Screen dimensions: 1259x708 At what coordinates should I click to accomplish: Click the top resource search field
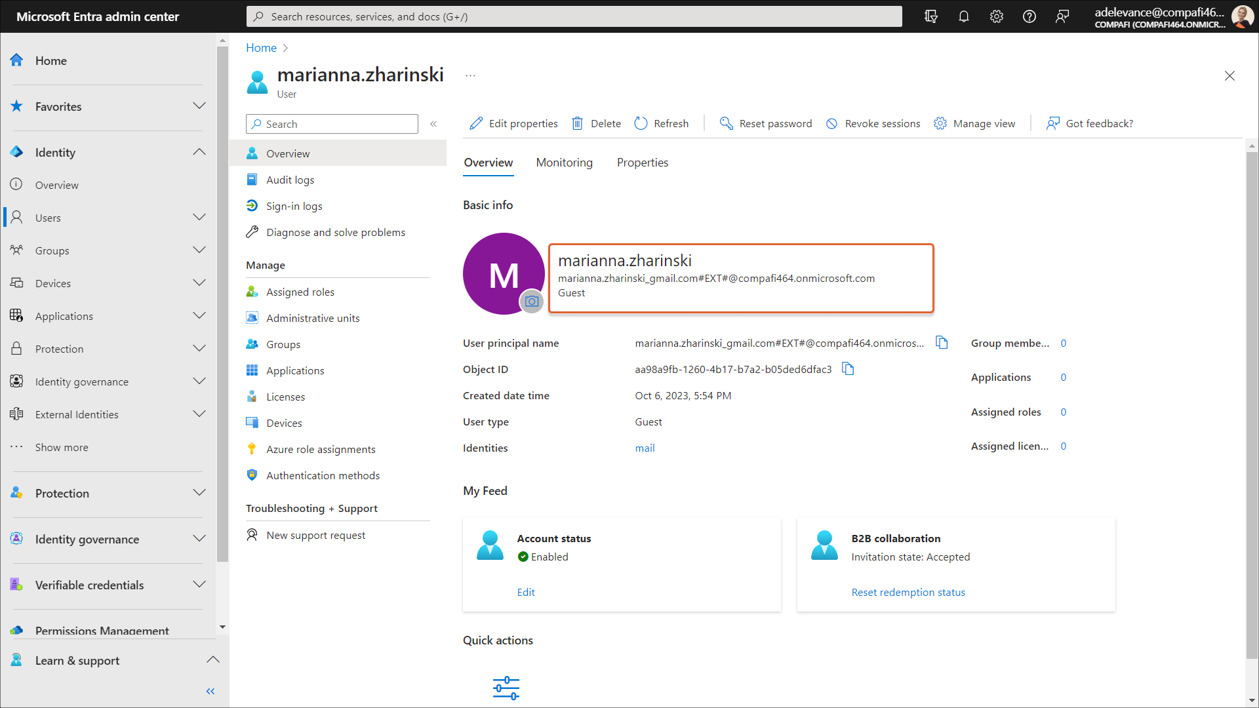[x=574, y=16]
